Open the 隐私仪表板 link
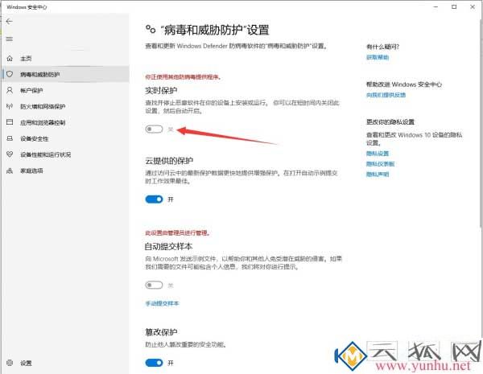The height and width of the screenshot is (374, 483). [x=380, y=164]
